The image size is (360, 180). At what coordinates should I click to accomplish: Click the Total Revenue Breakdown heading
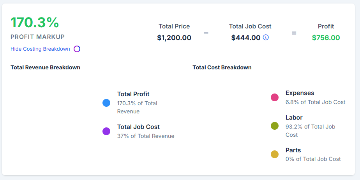tap(45, 67)
